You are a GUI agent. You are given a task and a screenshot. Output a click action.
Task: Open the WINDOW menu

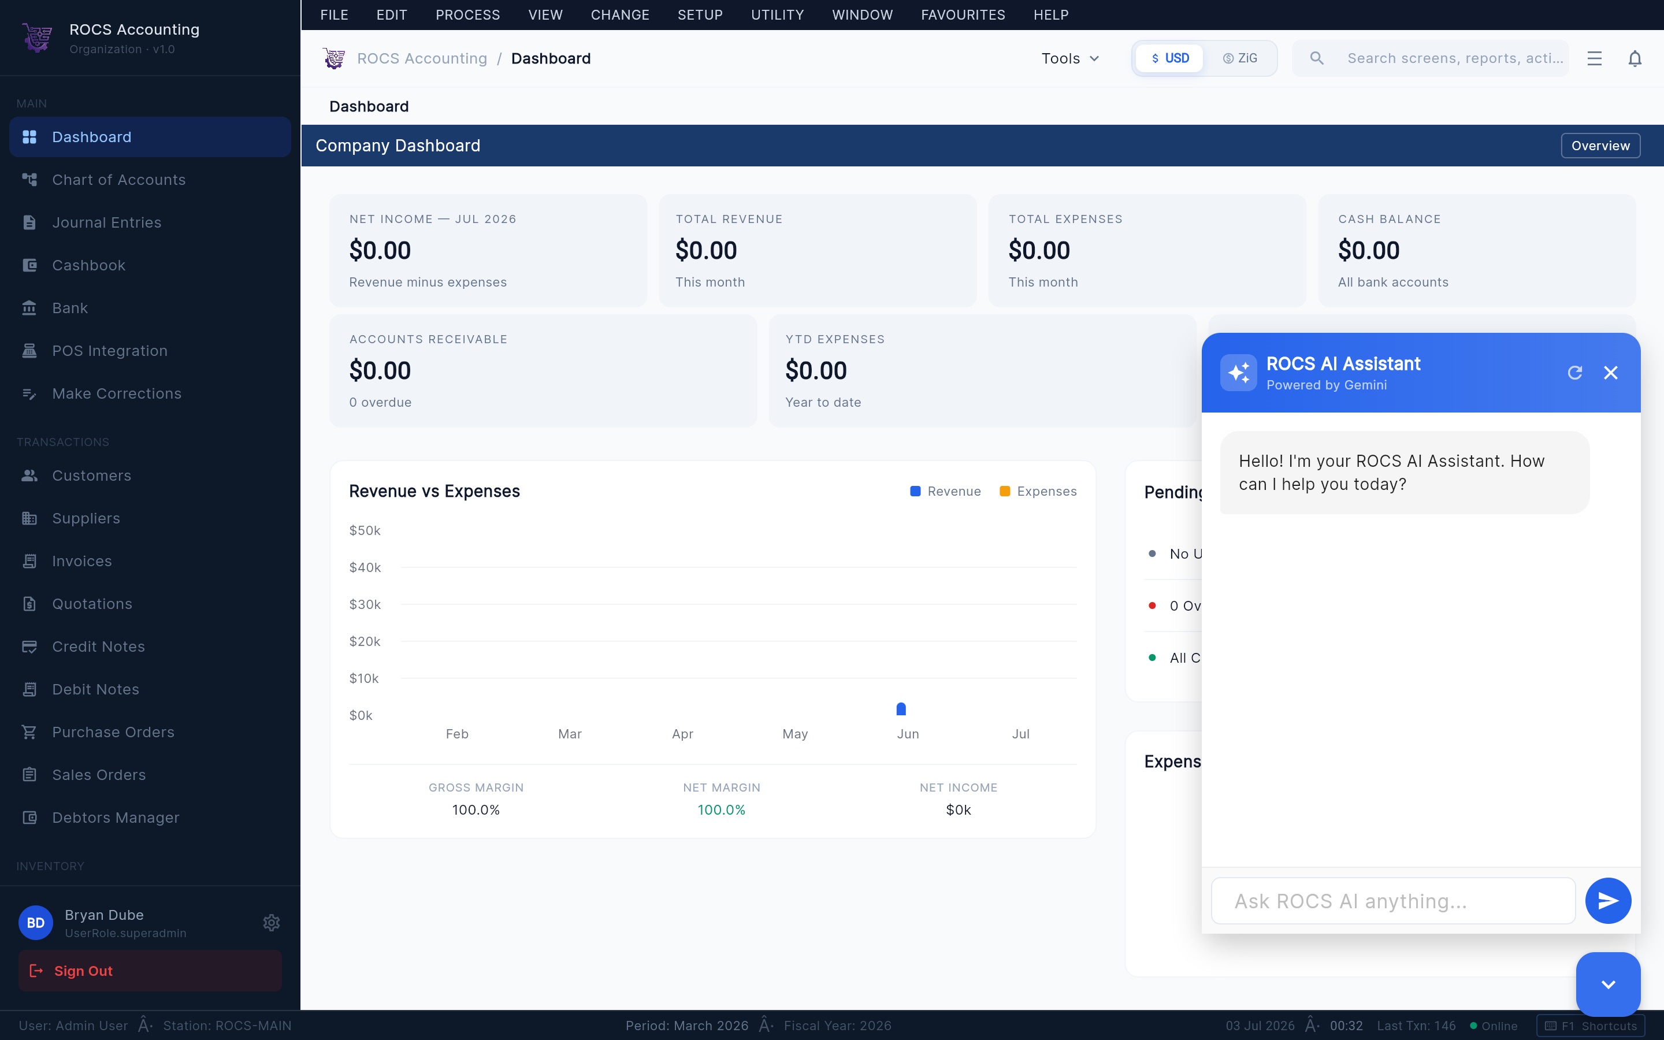[x=862, y=14]
